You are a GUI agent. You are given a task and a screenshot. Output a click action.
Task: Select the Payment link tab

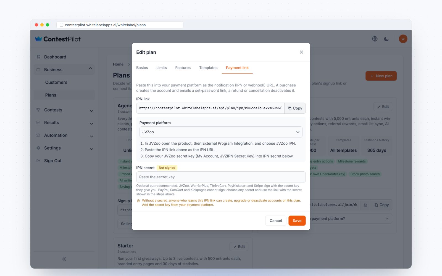tap(237, 68)
